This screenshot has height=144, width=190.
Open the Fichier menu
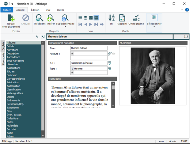click(x=7, y=10)
